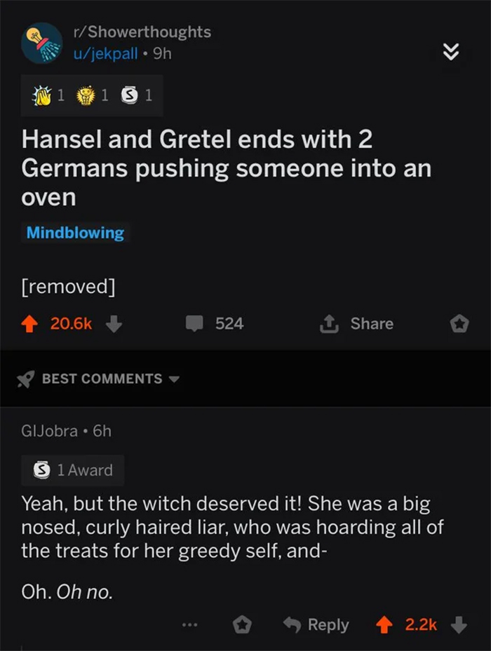
Task: Give an award to the post
Action: 459,324
